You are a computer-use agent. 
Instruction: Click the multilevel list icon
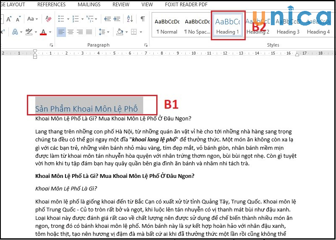click(90, 19)
